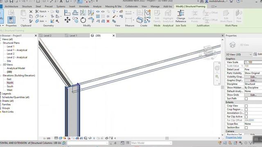Switch to the Level 1 view tab

73,36
